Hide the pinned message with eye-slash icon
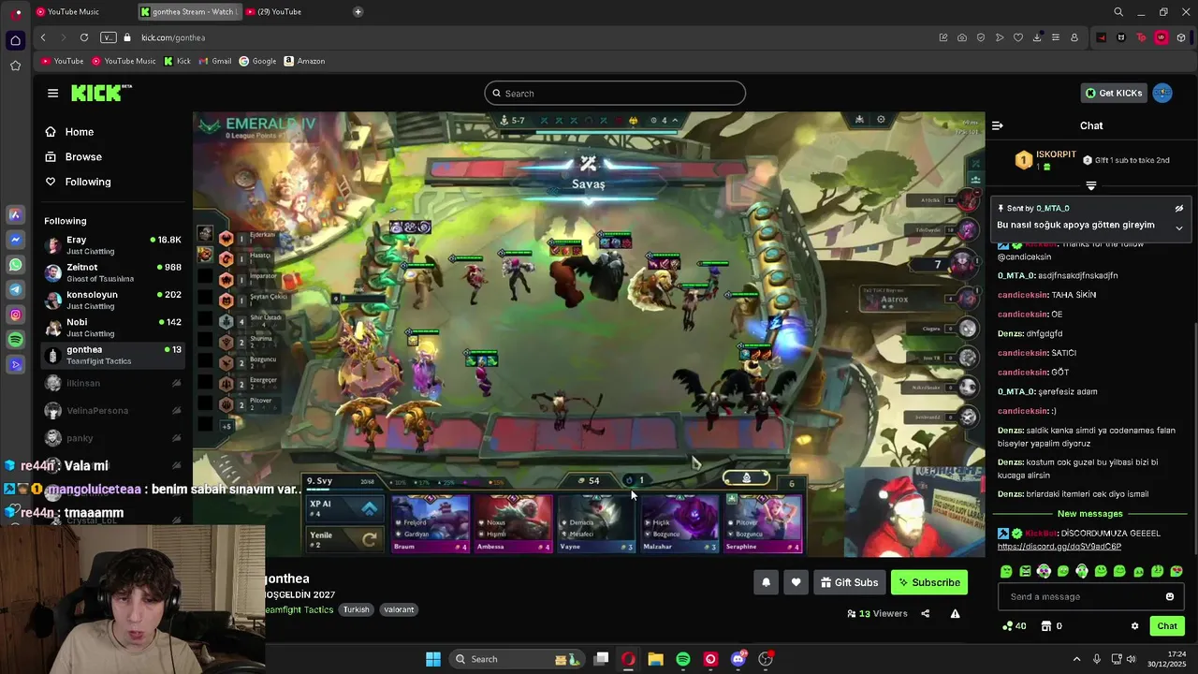The height and width of the screenshot is (674, 1198). point(1179,209)
